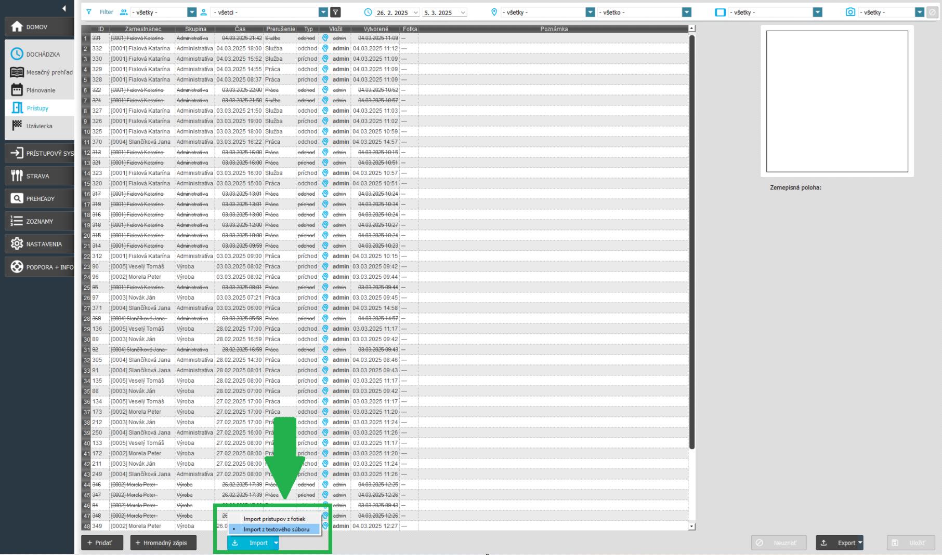This screenshot has height=555, width=942.
Task: Click the location pin filter icon
Action: [x=494, y=12]
